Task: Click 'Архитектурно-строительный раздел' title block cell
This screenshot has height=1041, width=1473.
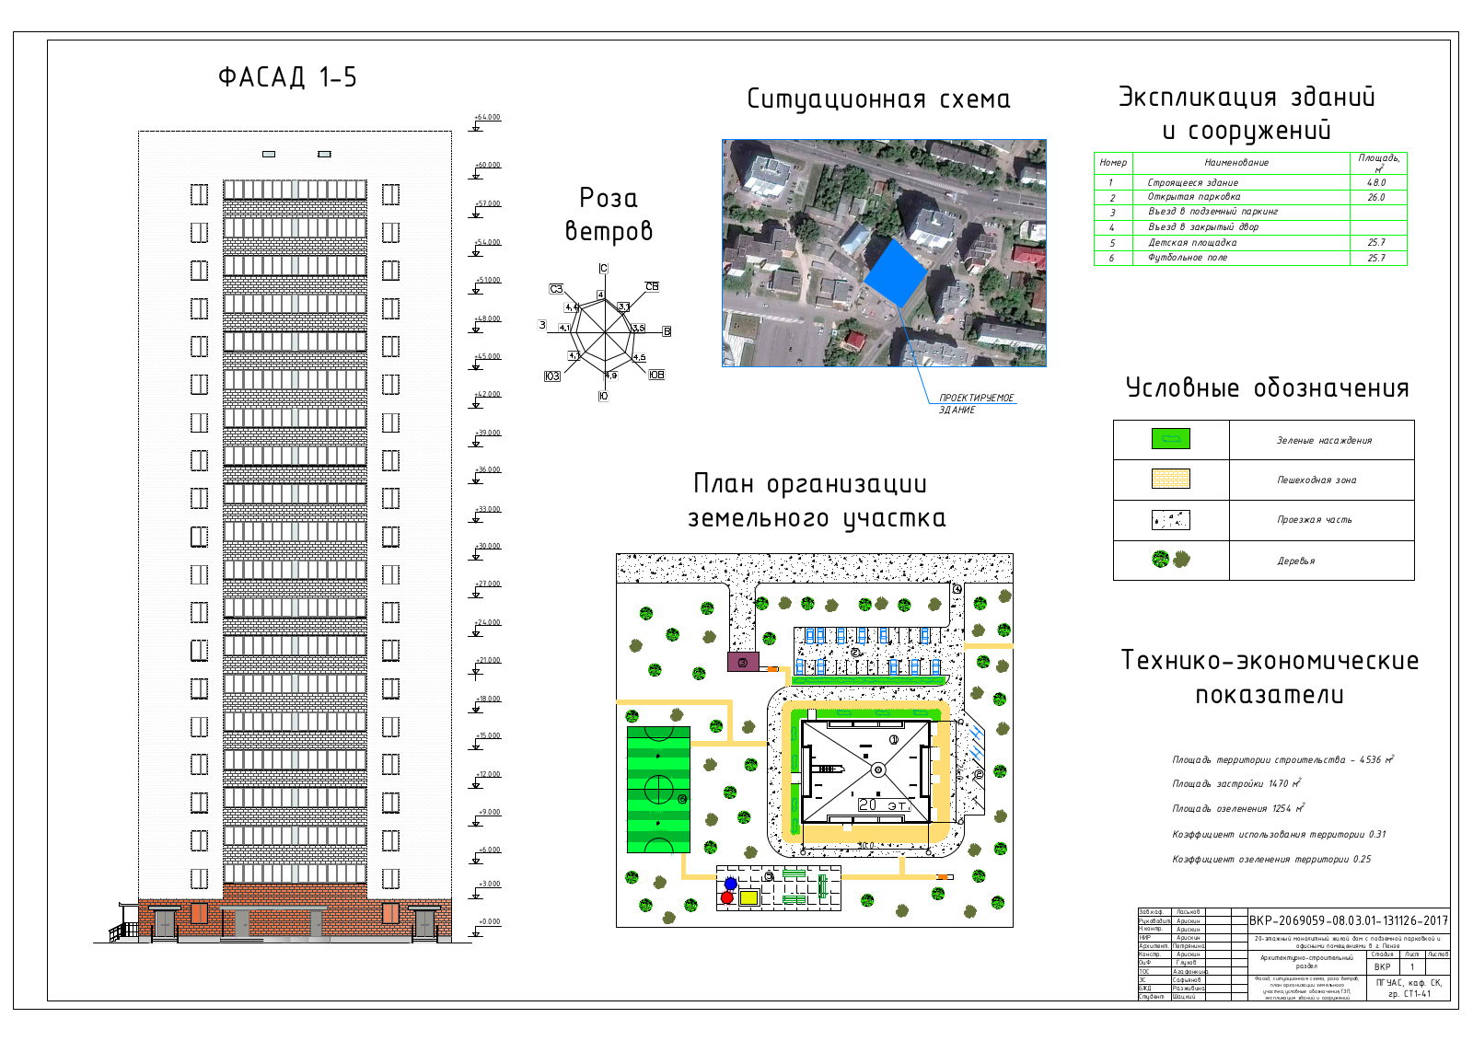Action: tap(1306, 962)
